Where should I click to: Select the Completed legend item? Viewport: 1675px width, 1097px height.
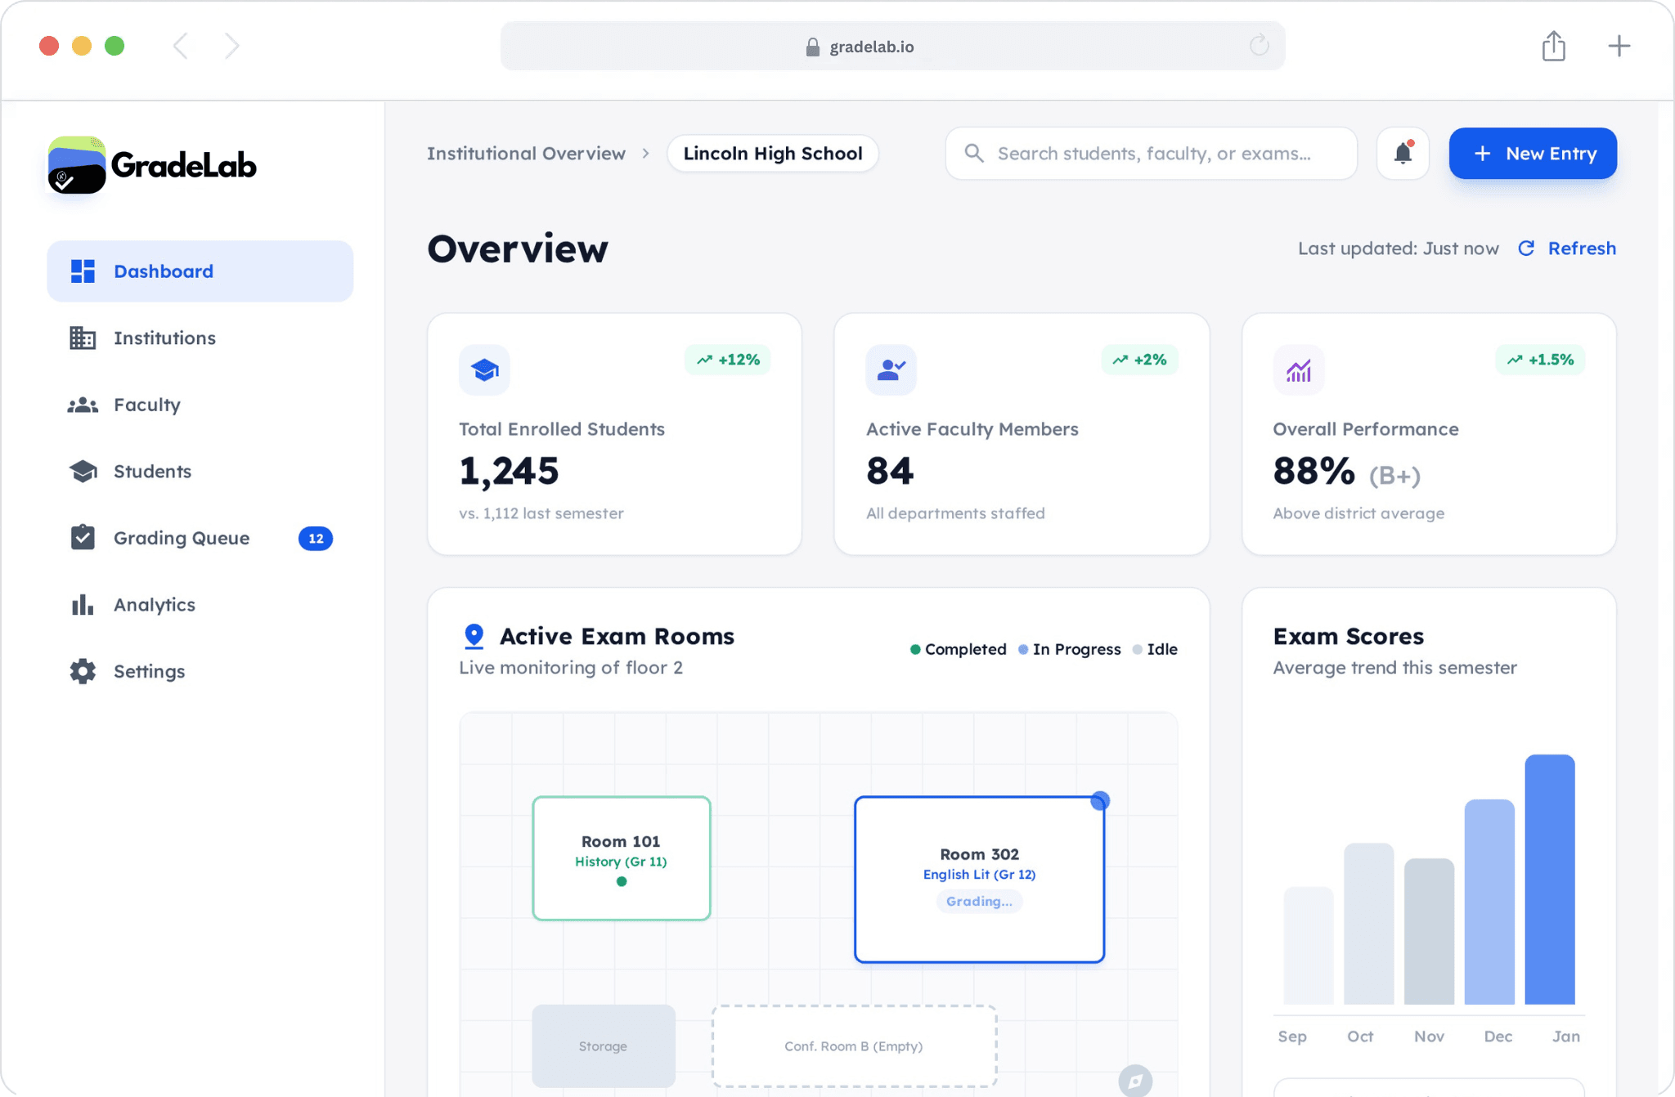pos(959,649)
